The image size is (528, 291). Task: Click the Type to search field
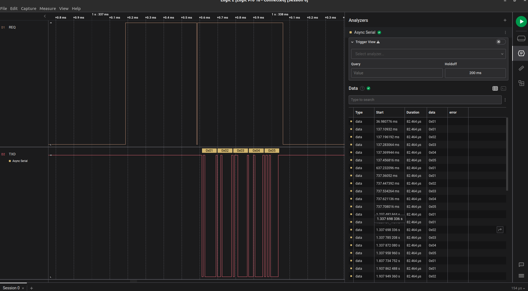point(425,100)
